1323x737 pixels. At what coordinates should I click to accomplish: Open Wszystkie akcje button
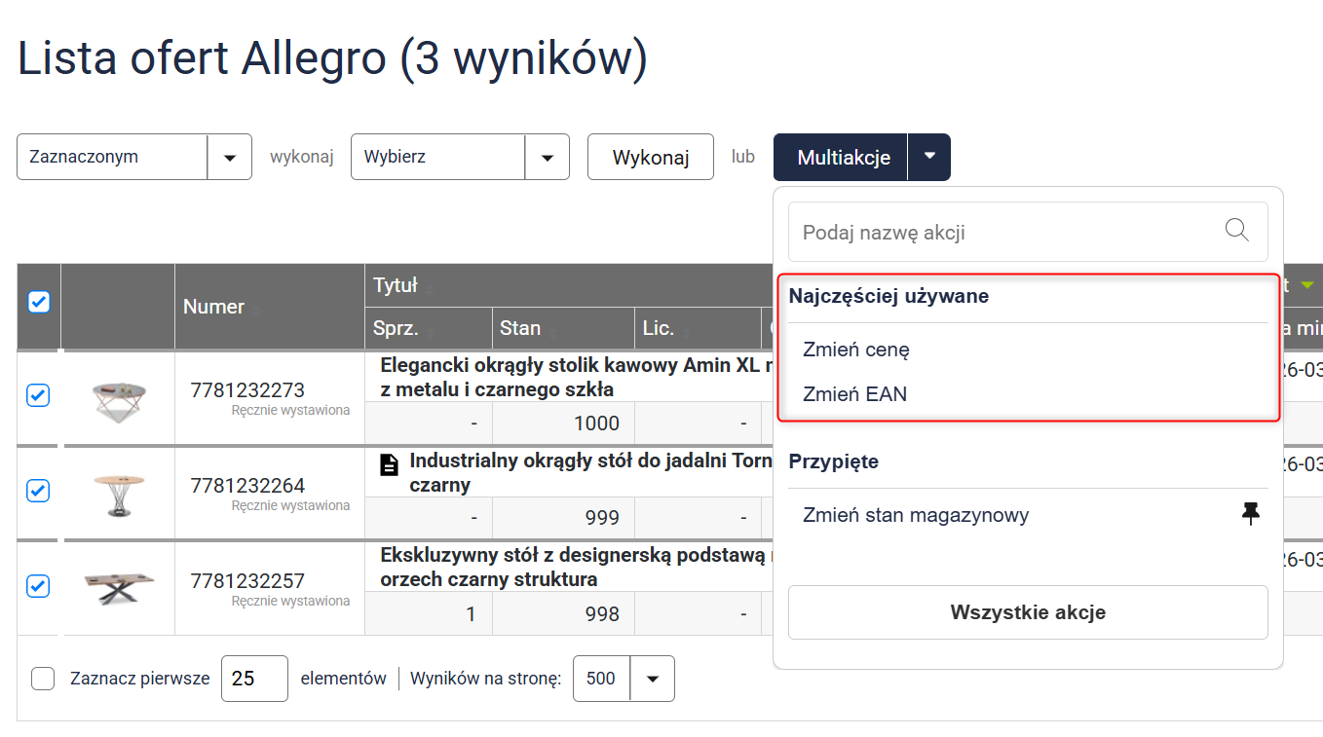pyautogui.click(x=1028, y=612)
